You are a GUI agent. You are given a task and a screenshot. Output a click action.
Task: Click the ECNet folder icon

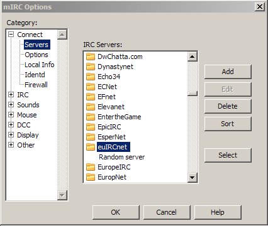coord(91,87)
